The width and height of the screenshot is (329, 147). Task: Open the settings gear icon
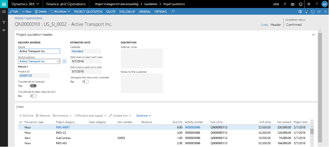tap(309, 4)
